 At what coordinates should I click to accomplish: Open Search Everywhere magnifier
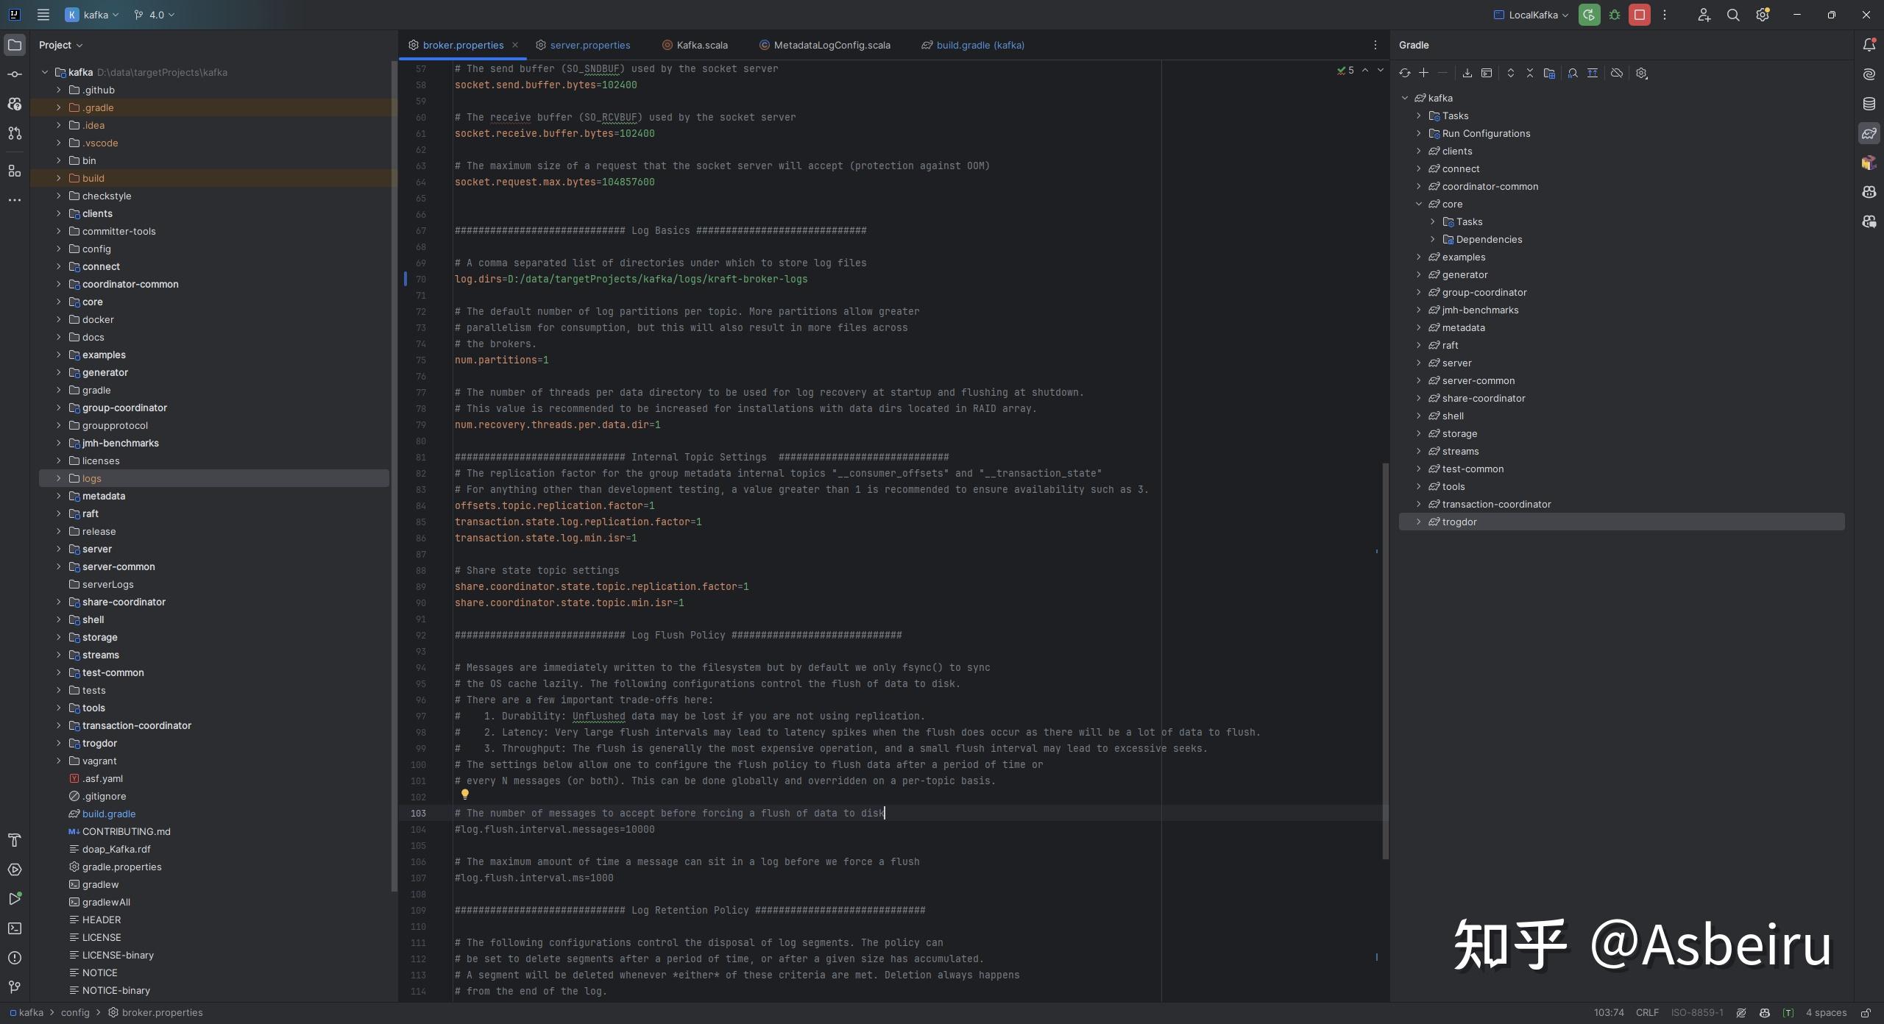coord(1733,15)
